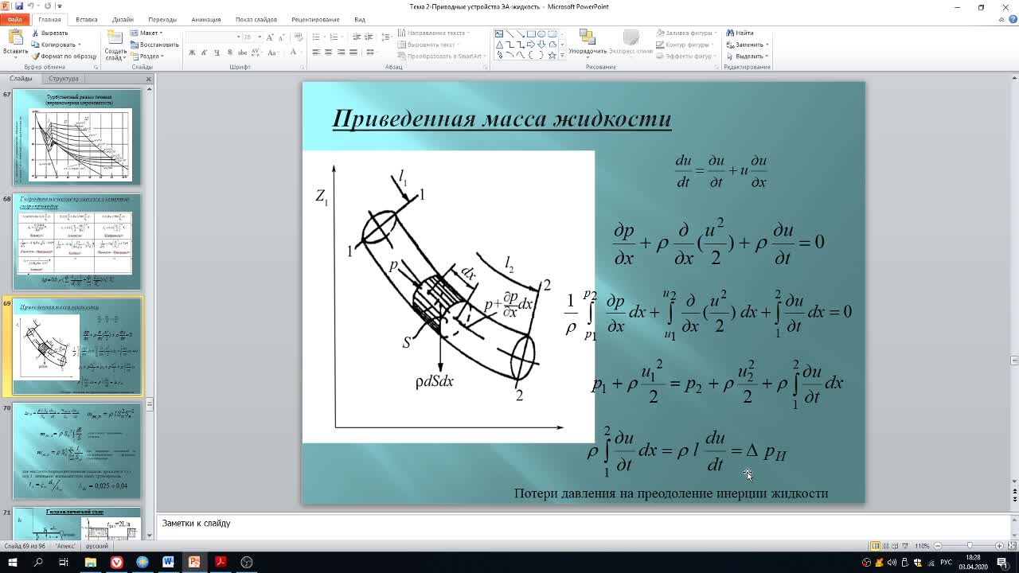Image resolution: width=1019 pixels, height=573 pixels.
Task: Switch to the Рецензирование tab
Action: pyautogui.click(x=315, y=19)
